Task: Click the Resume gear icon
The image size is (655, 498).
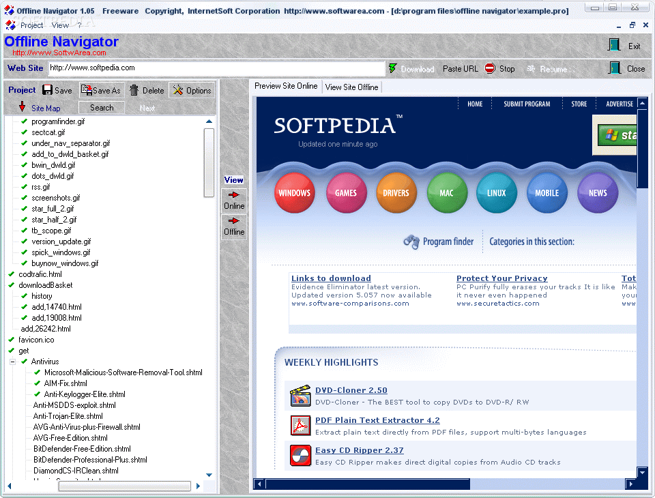Action: click(x=531, y=68)
